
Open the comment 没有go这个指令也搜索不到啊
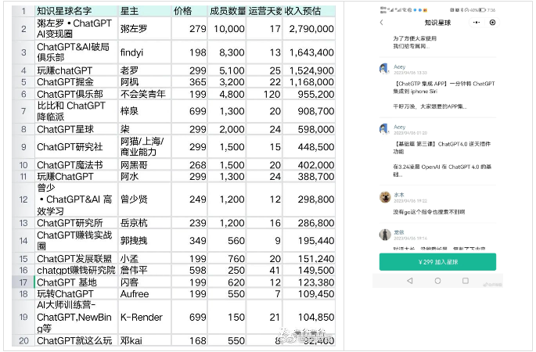[x=429, y=212]
